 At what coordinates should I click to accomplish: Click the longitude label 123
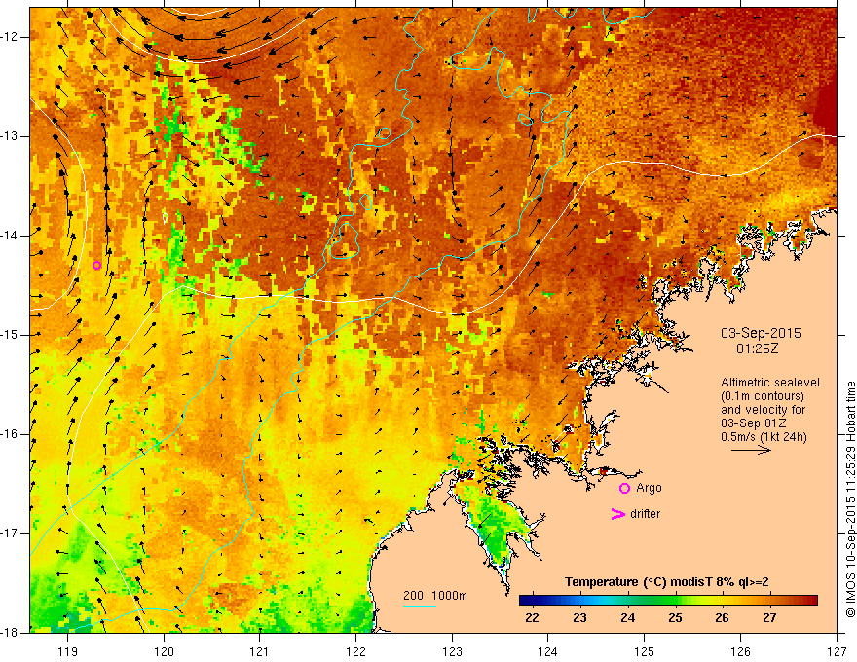pos(452,651)
